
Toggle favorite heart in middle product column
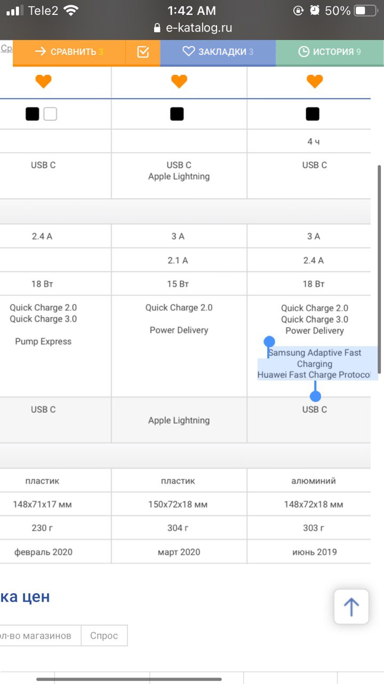point(179,81)
